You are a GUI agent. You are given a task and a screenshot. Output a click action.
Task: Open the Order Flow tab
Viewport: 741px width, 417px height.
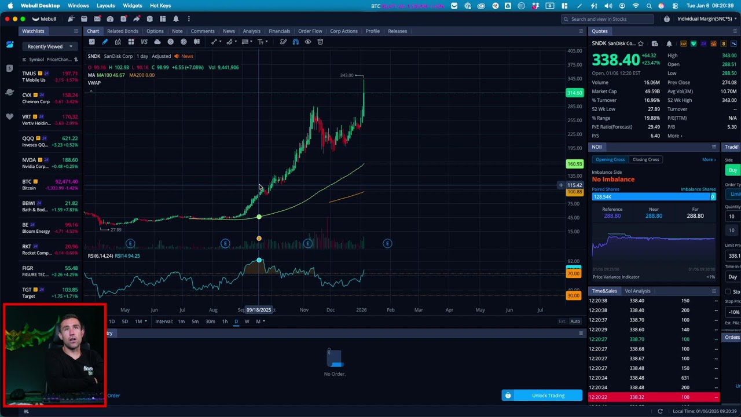[310, 31]
